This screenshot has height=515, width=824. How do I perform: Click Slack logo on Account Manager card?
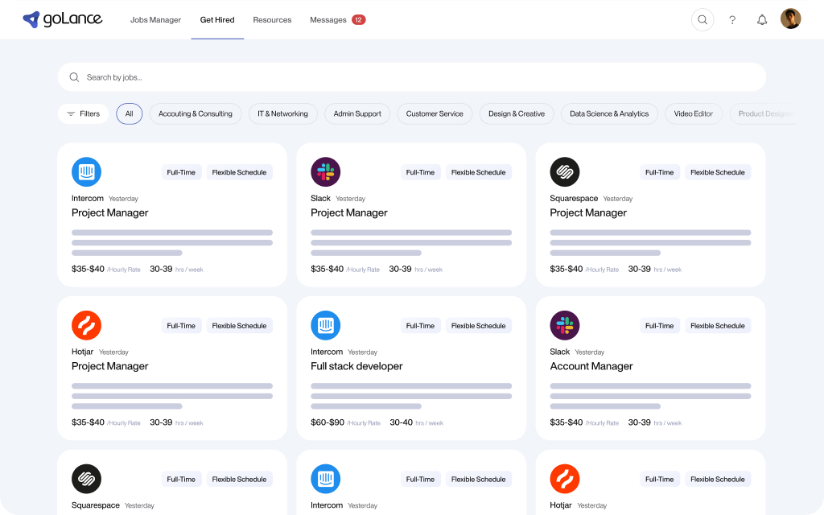point(564,325)
